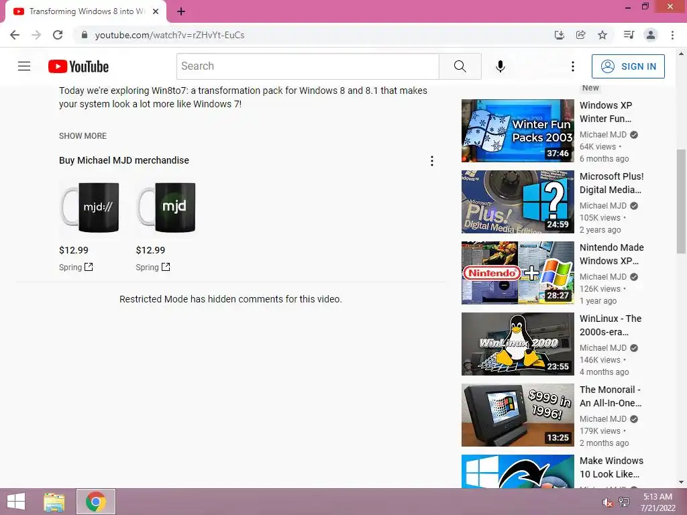The height and width of the screenshot is (515, 687).
Task: Open the $999 in 1996 Monorail thumbnail
Action: (517, 415)
